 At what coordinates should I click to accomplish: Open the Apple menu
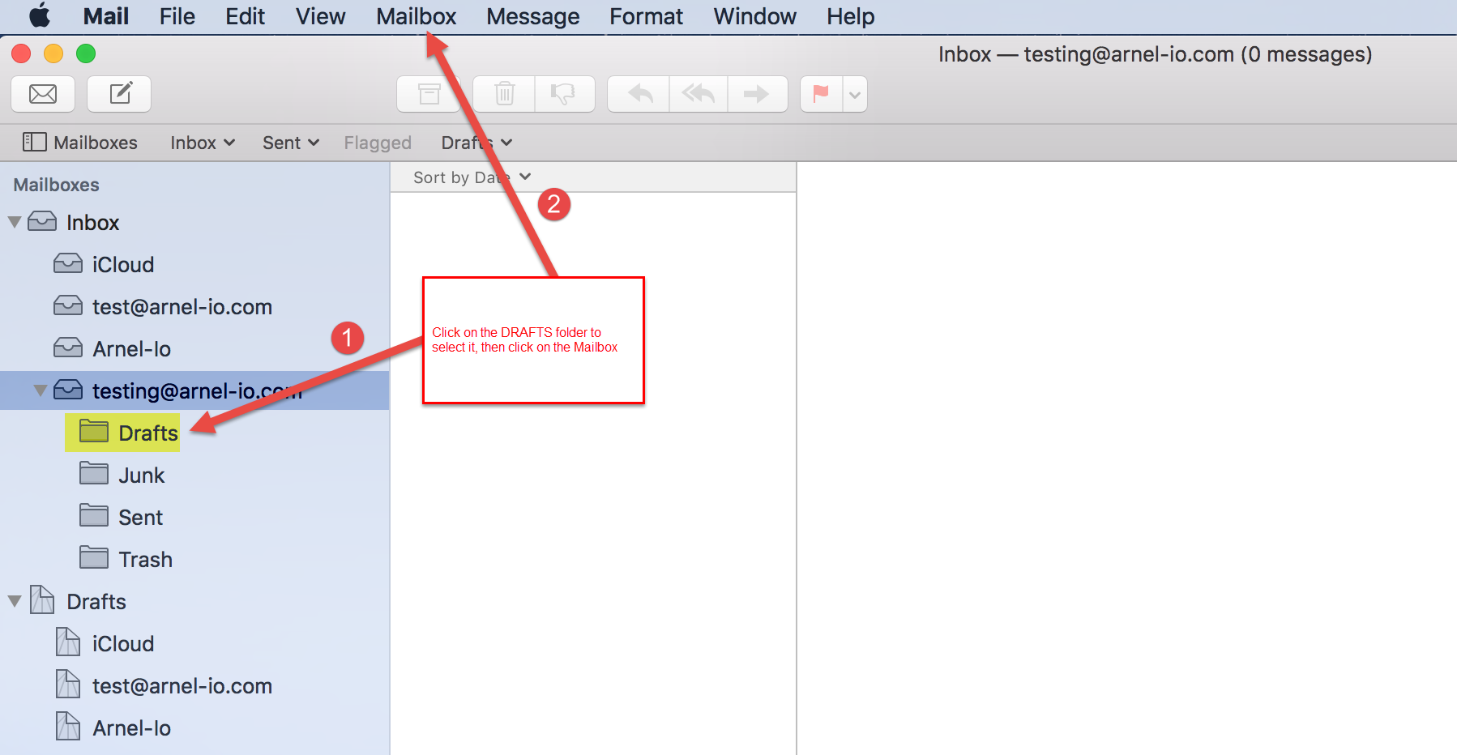point(40,16)
